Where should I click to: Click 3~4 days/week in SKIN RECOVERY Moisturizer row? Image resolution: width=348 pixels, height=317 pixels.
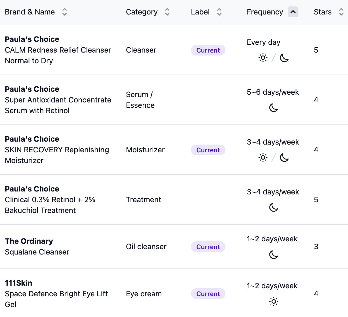click(x=273, y=142)
